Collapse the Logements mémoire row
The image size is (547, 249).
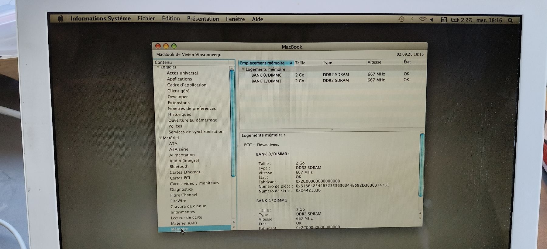pyautogui.click(x=243, y=69)
